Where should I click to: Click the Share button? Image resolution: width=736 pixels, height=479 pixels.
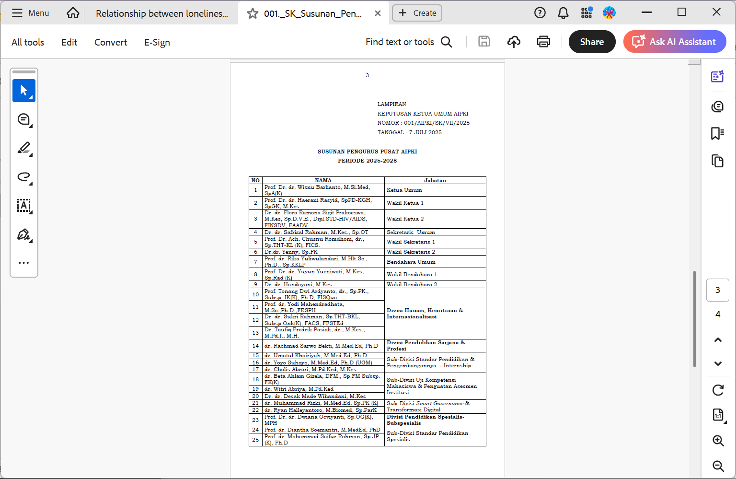pyautogui.click(x=592, y=42)
